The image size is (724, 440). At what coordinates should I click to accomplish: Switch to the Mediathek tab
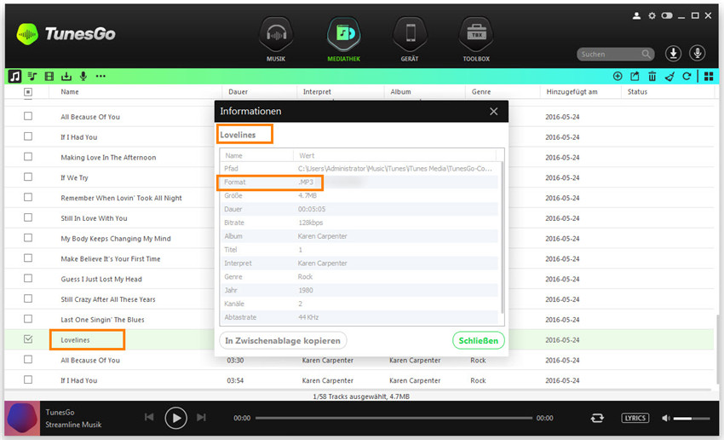343,39
